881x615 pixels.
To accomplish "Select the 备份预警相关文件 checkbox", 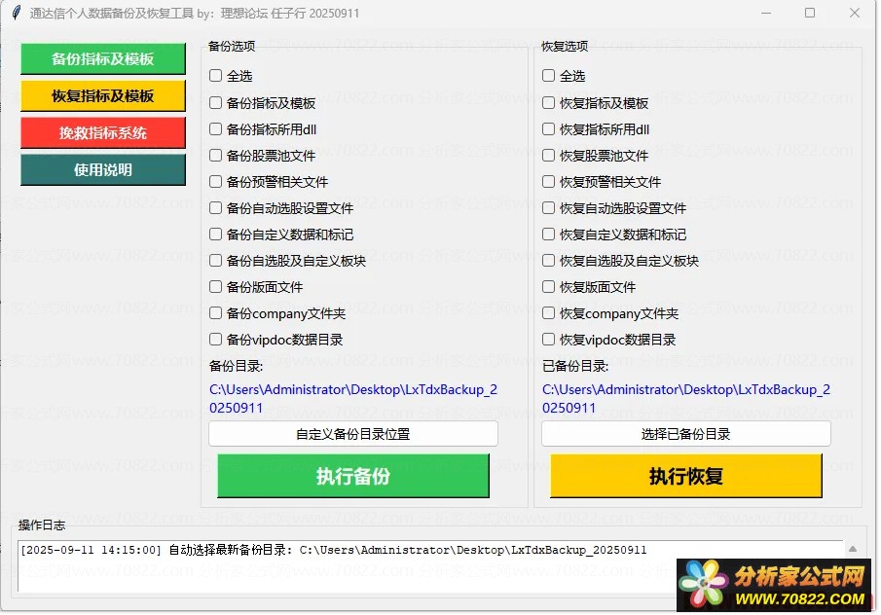I will tap(216, 181).
